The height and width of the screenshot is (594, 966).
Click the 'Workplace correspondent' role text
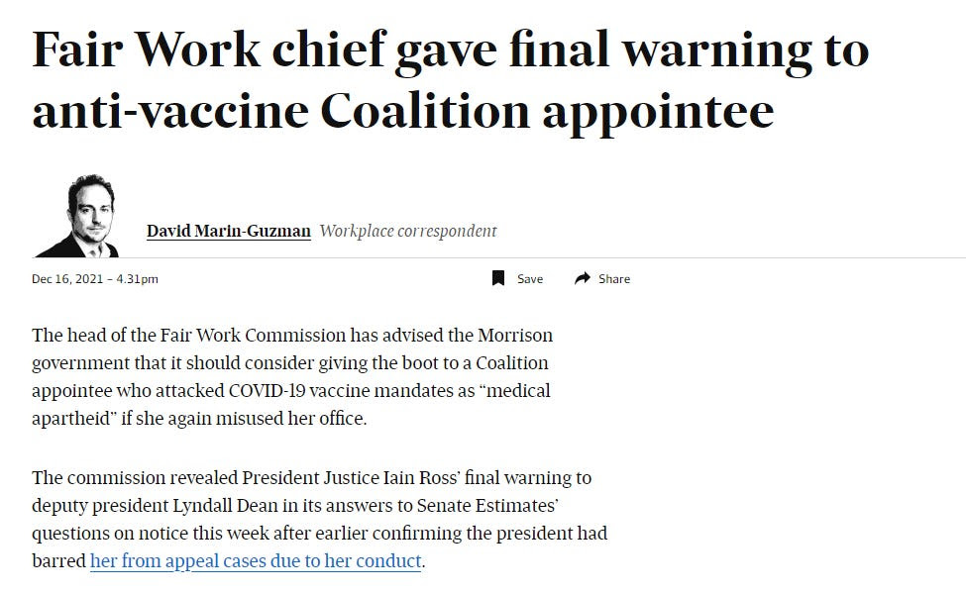coord(408,231)
